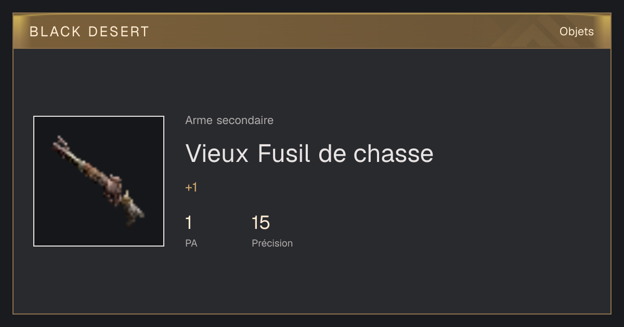
Task: Click the old hunting rifle icon
Action: (98, 181)
